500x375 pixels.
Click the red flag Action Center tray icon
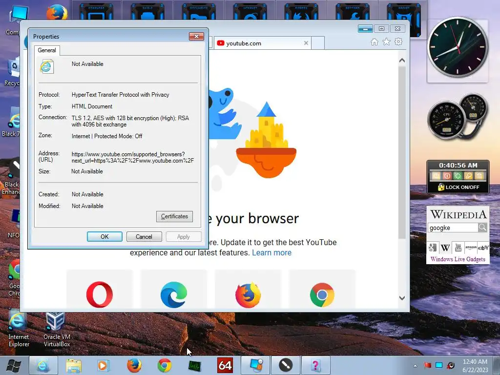427,365
